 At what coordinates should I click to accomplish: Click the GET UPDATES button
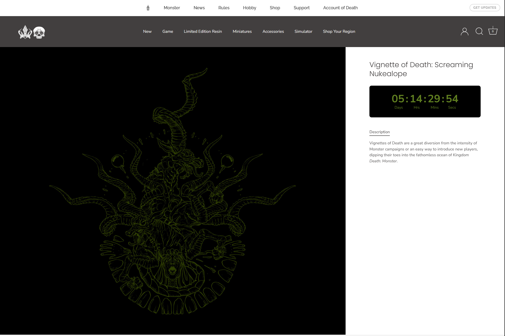485,8
